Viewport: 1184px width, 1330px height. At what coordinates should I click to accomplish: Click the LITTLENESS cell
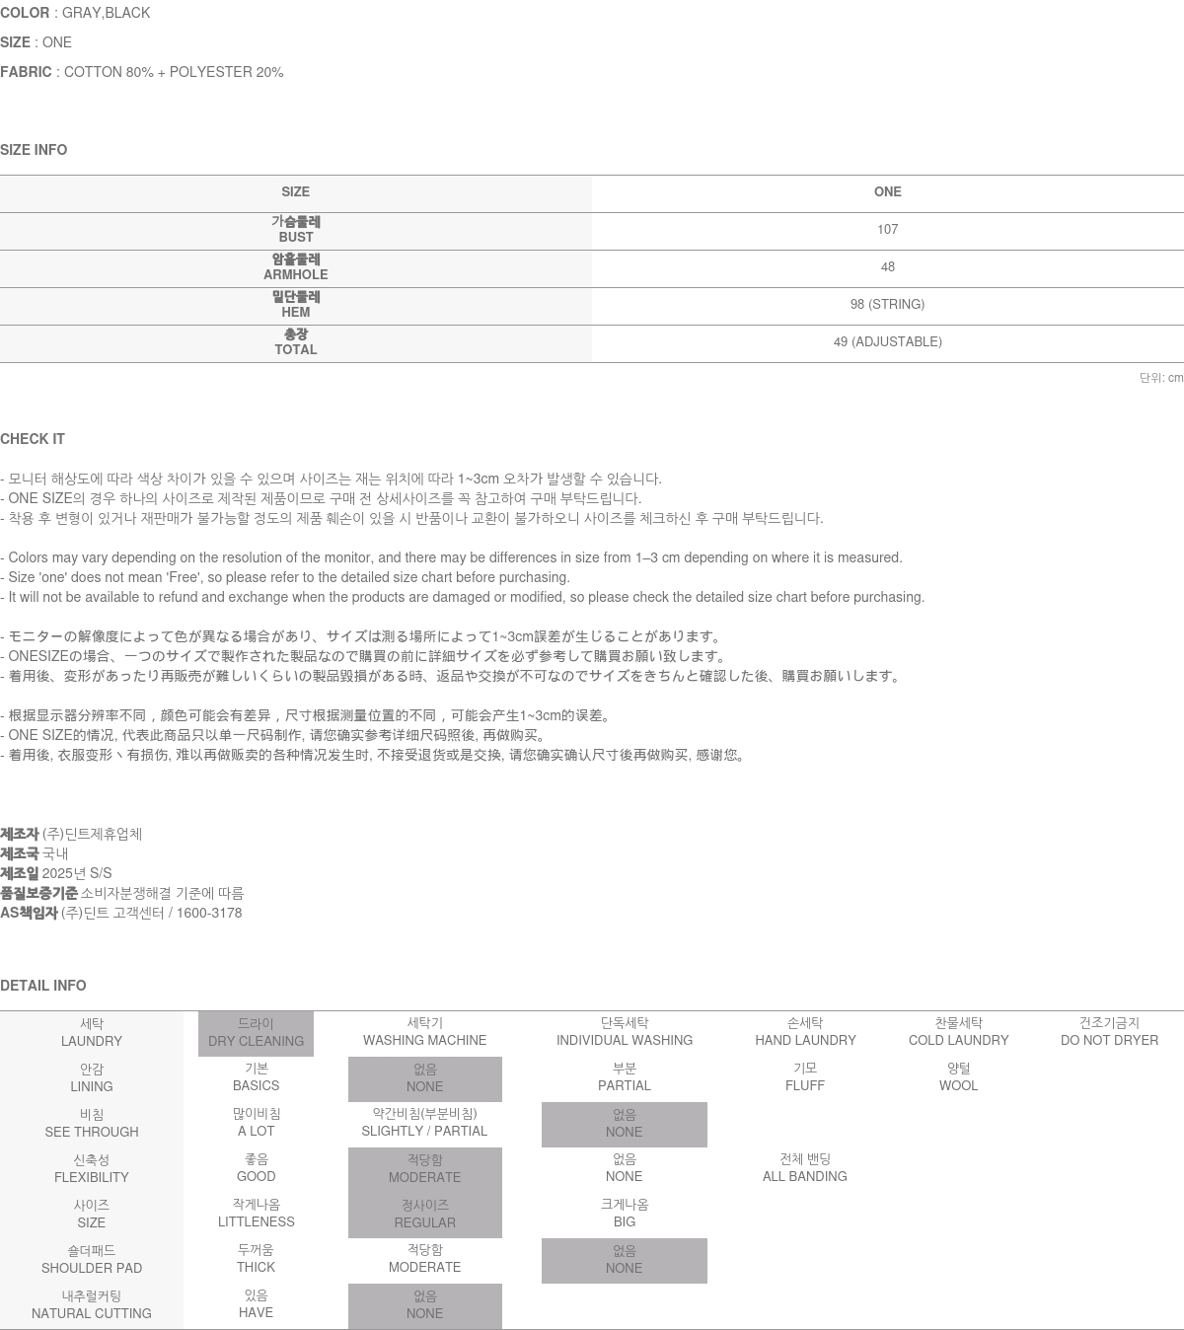tap(256, 1214)
